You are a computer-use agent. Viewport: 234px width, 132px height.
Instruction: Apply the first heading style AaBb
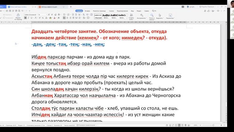tap(106, 16)
